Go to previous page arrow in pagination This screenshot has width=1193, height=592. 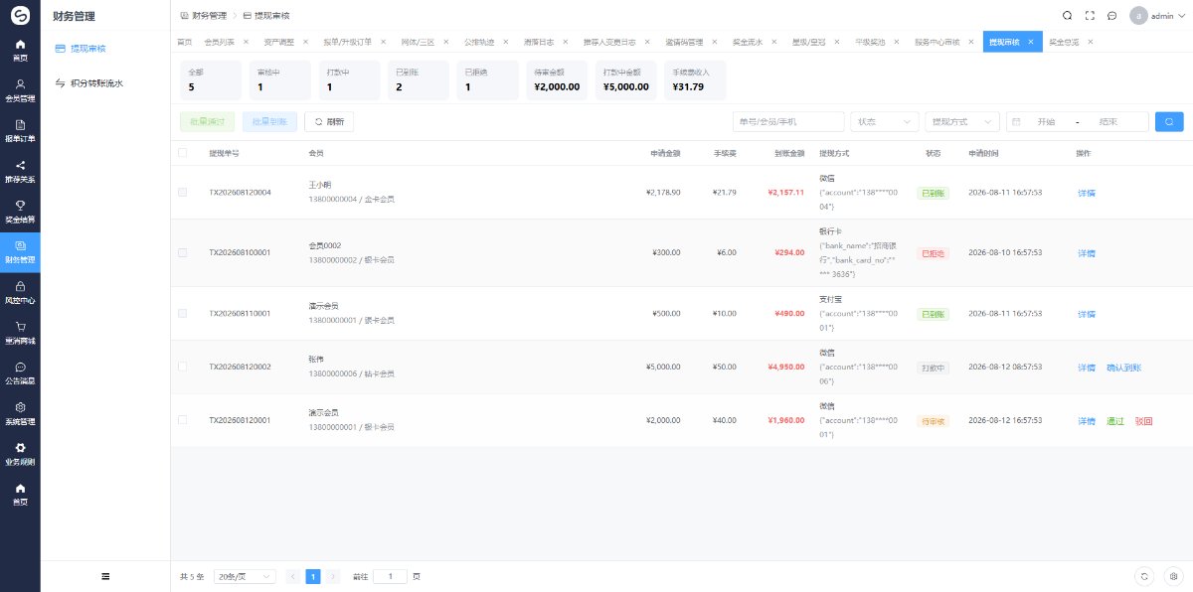point(293,576)
